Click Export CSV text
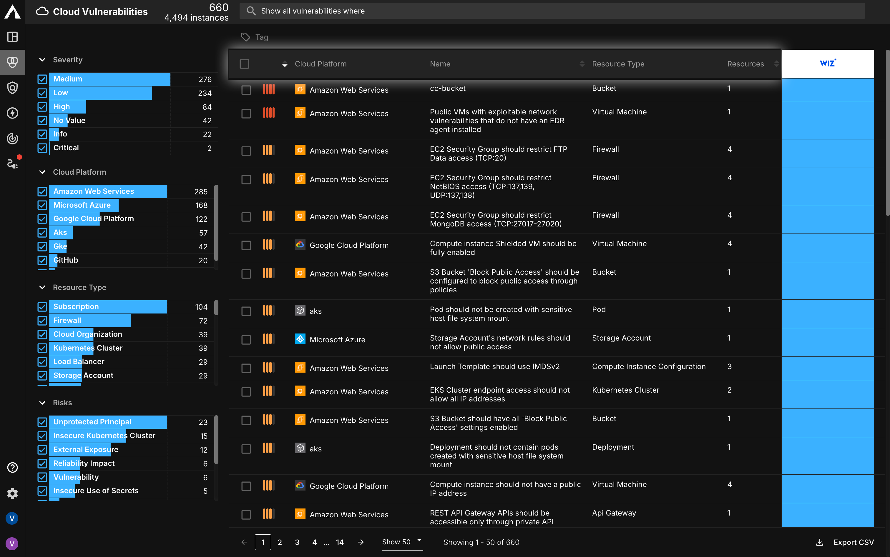Image resolution: width=890 pixels, height=557 pixels. pos(854,542)
